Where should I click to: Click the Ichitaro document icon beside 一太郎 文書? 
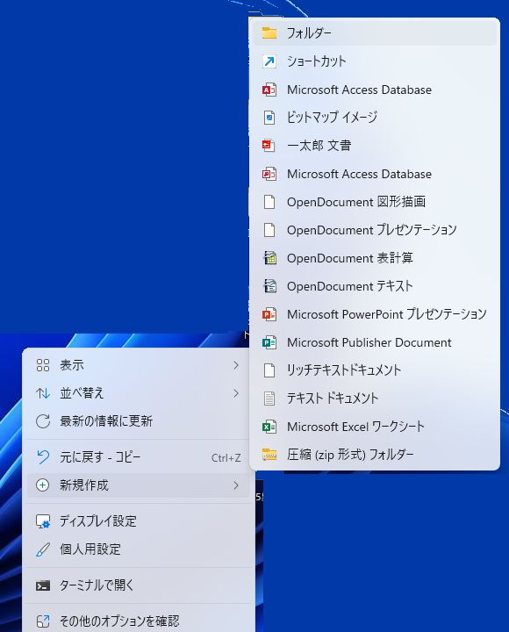(x=269, y=146)
